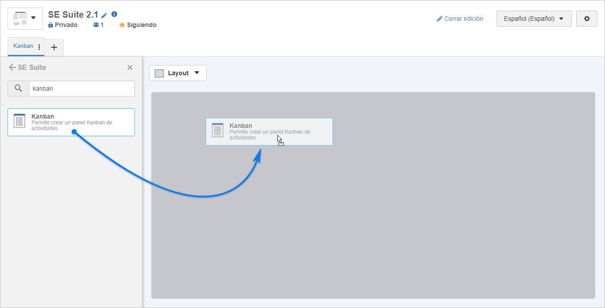The image size is (605, 308).
Task: Edit the SE Suite 2.1 title pencil
Action: (x=104, y=15)
